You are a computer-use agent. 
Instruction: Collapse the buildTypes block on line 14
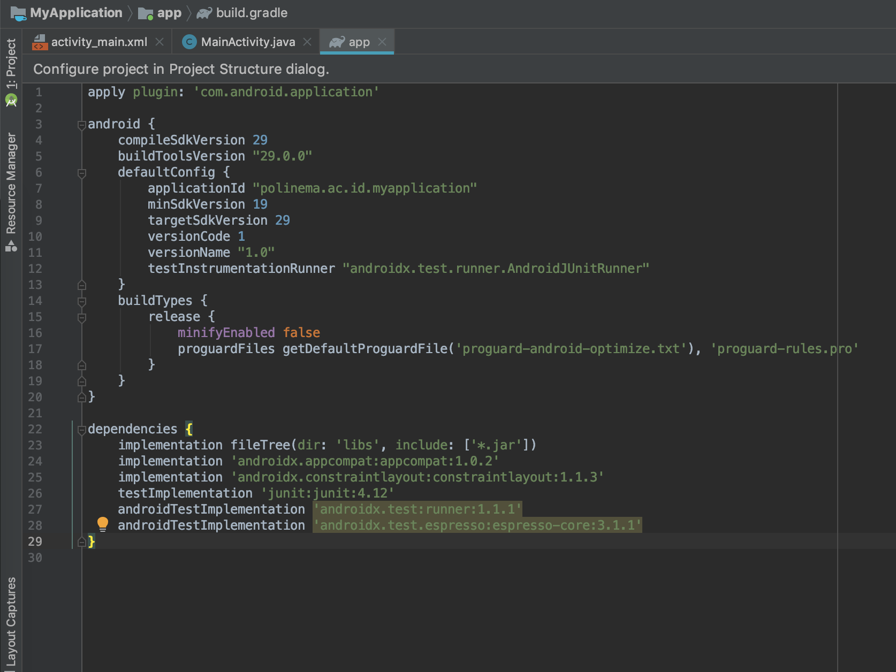tap(82, 302)
